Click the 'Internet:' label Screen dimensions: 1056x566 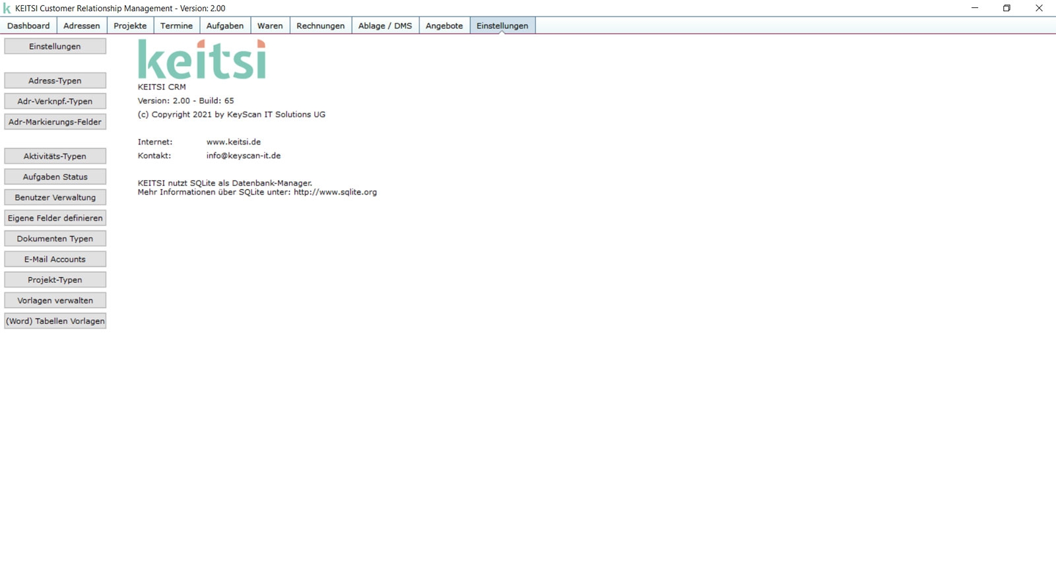[x=155, y=142]
